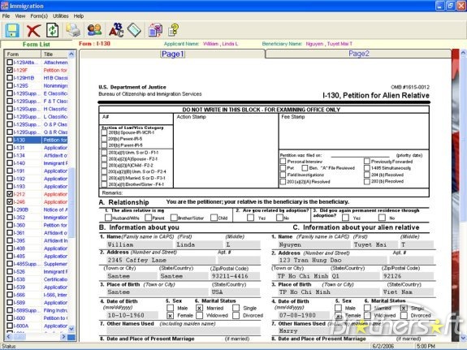467x350 pixels.
Task: Select I-140 row in form list
Action: point(37,163)
